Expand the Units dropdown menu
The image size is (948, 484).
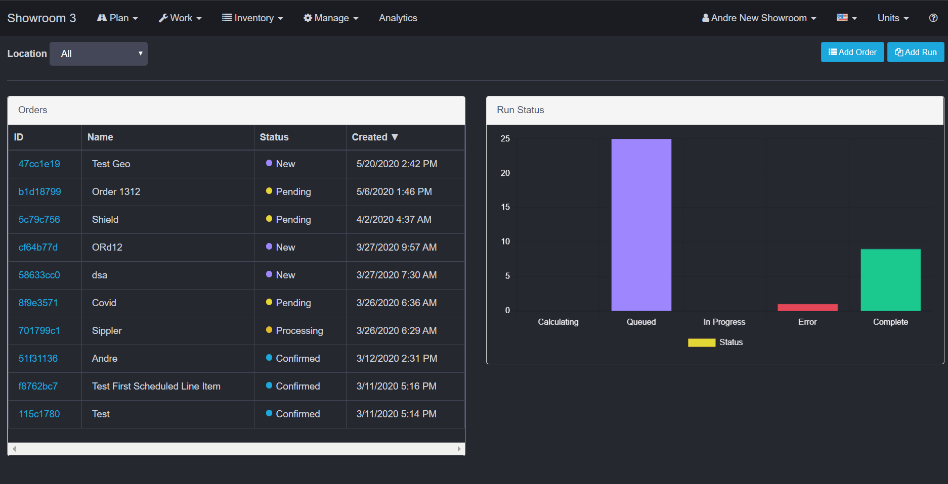pyautogui.click(x=893, y=18)
